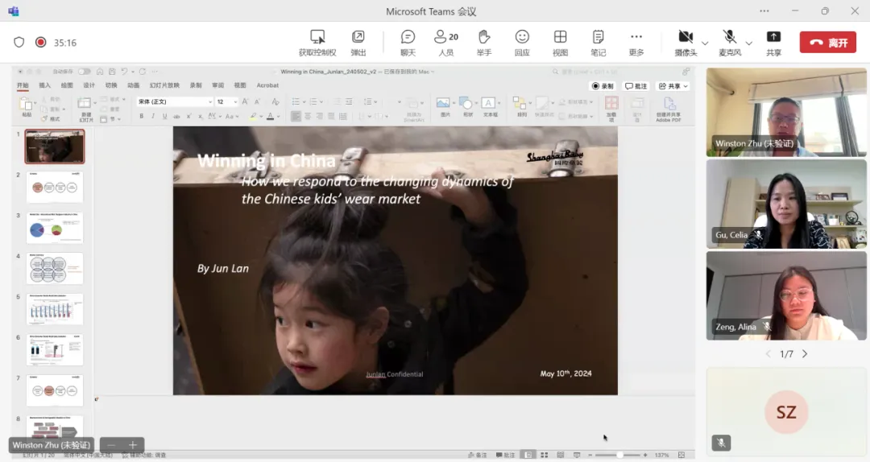Toggle Strikethrough formatting
This screenshot has width=870, height=462.
point(176,116)
